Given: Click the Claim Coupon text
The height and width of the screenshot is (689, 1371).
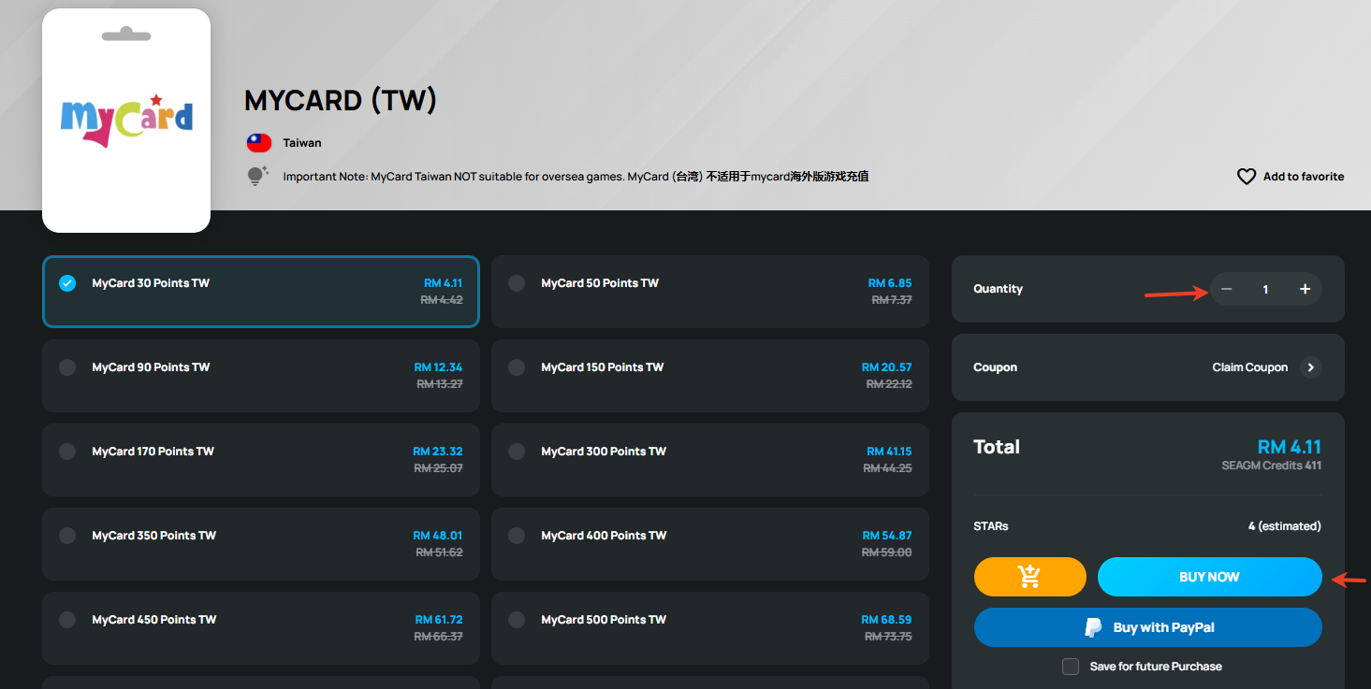Looking at the screenshot, I should tap(1250, 367).
